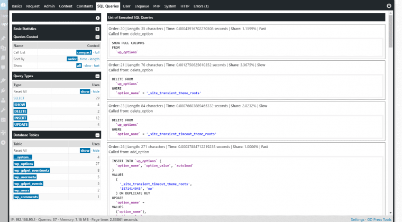The height and width of the screenshot is (222, 402).
Task: Click show in Database Tables Reset All row
Action: (x=85, y=151)
